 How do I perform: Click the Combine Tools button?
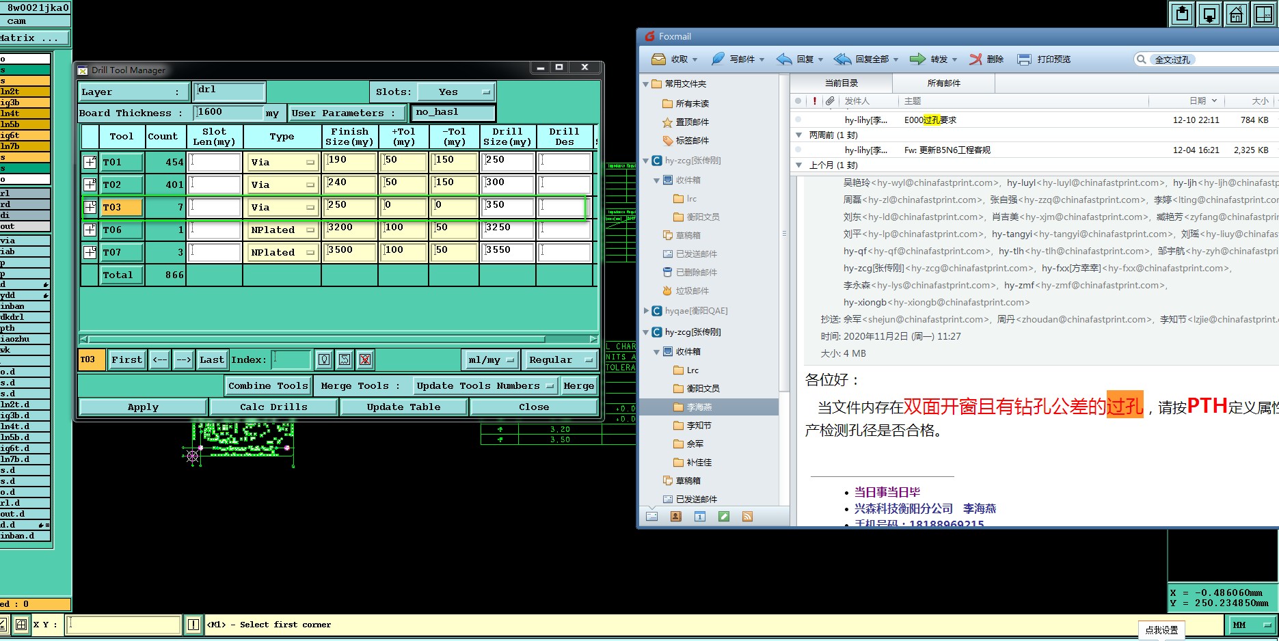pos(268,386)
